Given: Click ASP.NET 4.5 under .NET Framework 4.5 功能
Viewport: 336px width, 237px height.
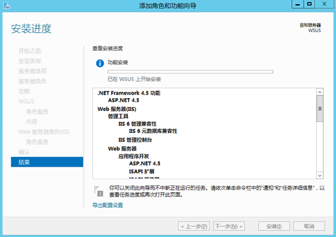Looking at the screenshot, I should point(124,100).
